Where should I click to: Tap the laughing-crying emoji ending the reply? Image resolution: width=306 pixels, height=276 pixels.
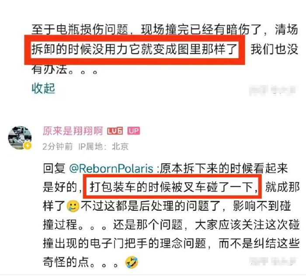click(132, 262)
